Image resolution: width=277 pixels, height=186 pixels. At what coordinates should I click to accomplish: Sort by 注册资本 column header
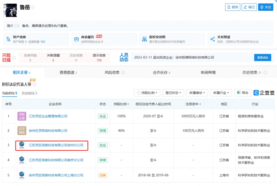(193, 104)
